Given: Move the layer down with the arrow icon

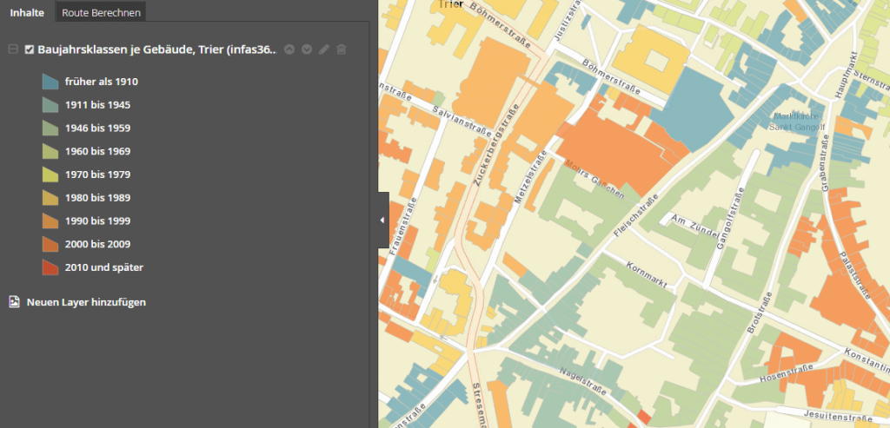Looking at the screenshot, I should tap(307, 50).
